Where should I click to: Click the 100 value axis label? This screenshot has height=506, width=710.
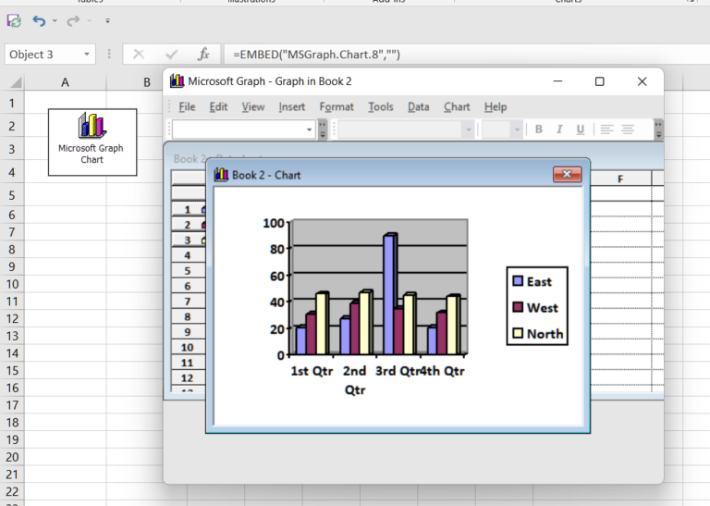274,223
